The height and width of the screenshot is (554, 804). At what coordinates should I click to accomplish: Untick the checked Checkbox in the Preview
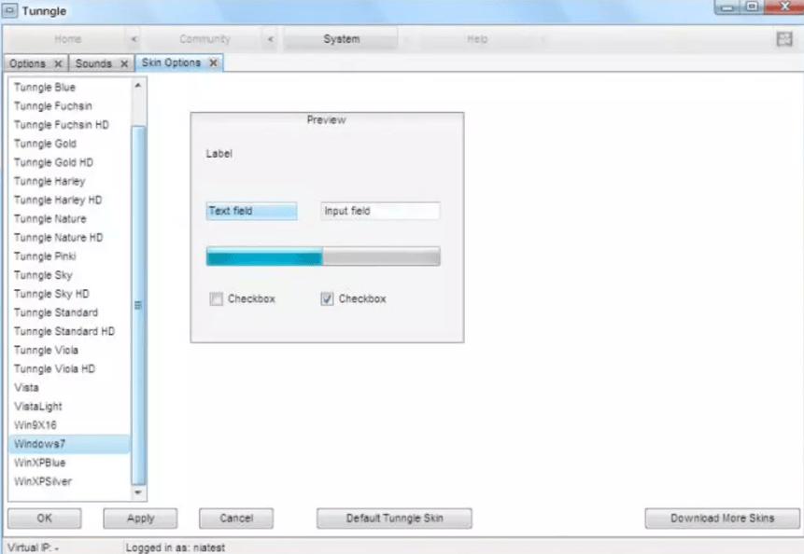pyautogui.click(x=327, y=298)
